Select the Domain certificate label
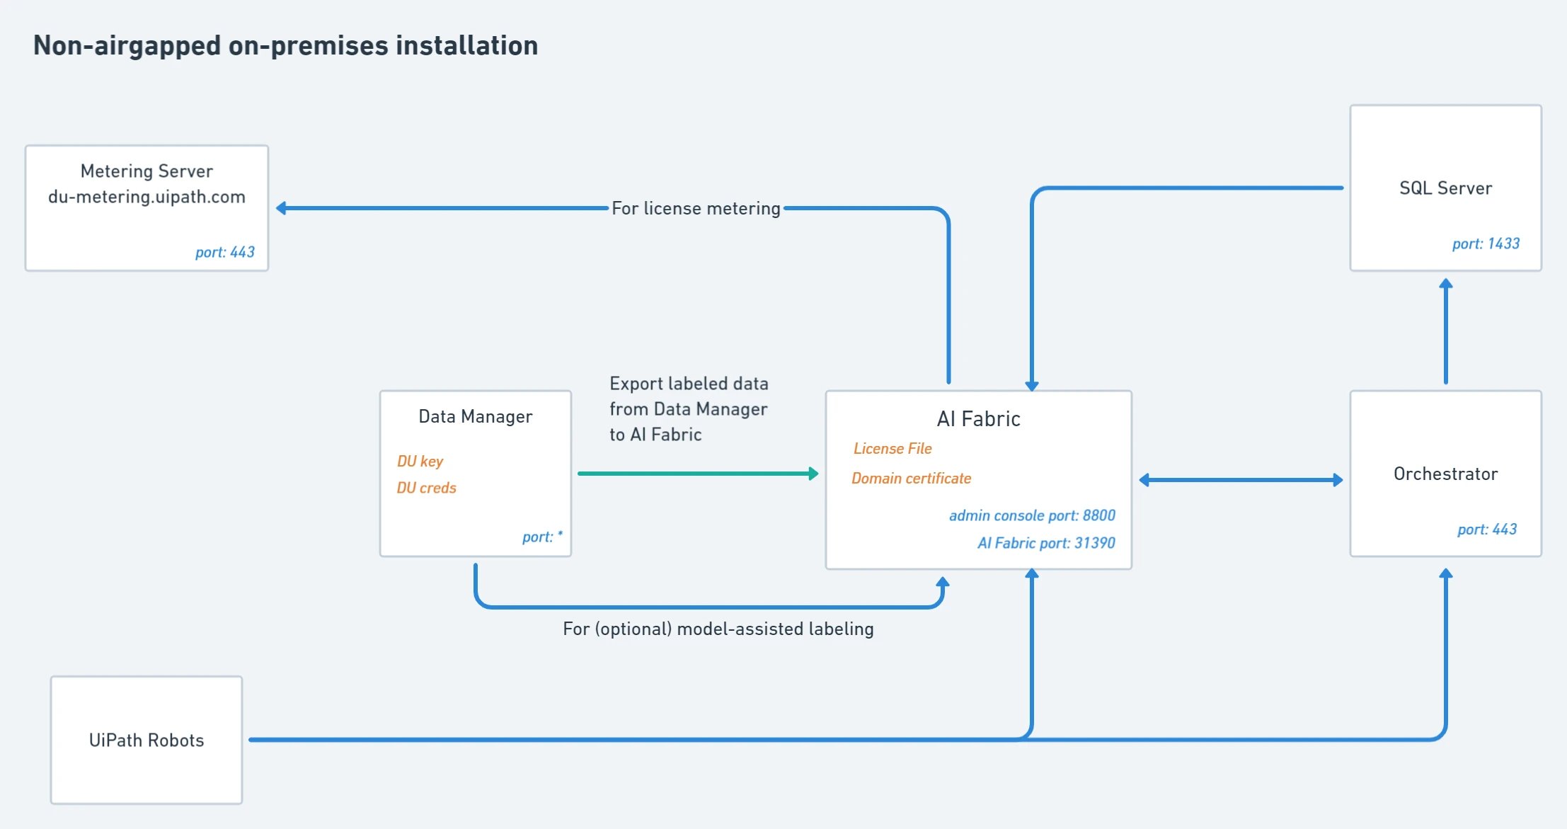Viewport: 1567px width, 829px height. click(911, 479)
